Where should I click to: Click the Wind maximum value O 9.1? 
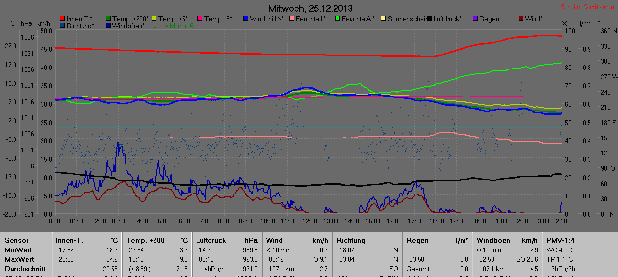320,259
